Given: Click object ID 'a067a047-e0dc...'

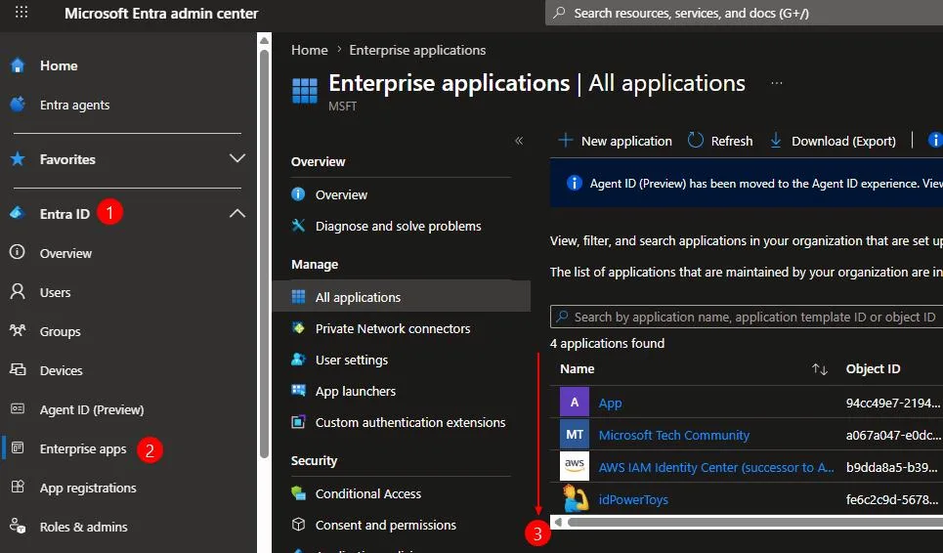Looking at the screenshot, I should [x=892, y=435].
